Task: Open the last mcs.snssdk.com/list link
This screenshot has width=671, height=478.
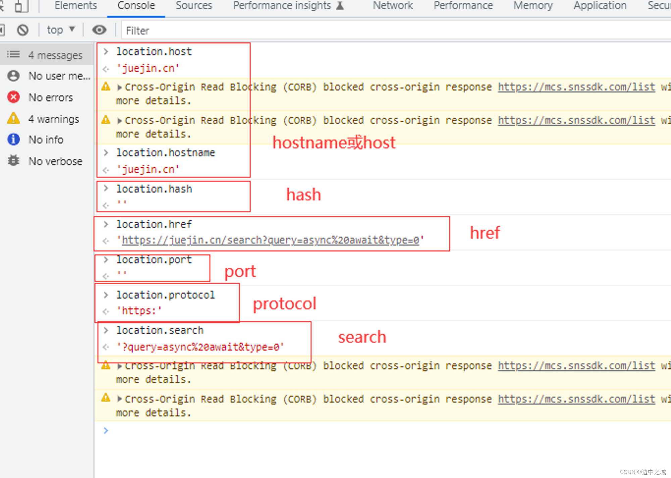Action: (x=576, y=399)
